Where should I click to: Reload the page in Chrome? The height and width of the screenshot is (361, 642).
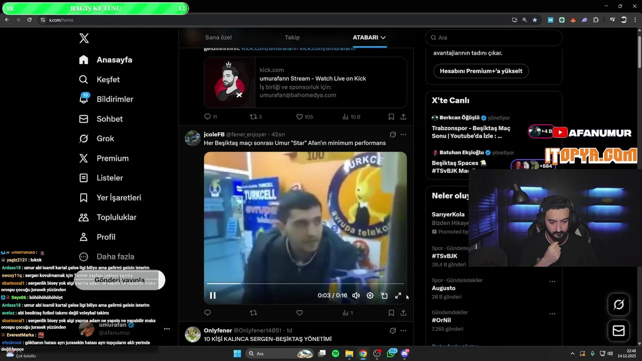coord(30,20)
